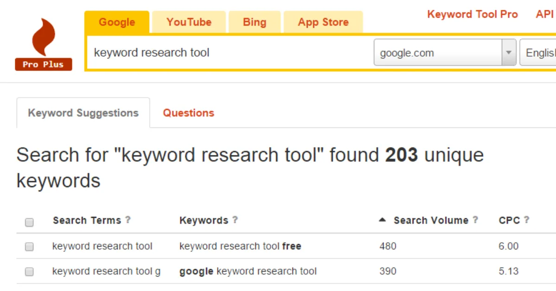Open the English language dropdown
556x291 pixels.
pos(542,52)
